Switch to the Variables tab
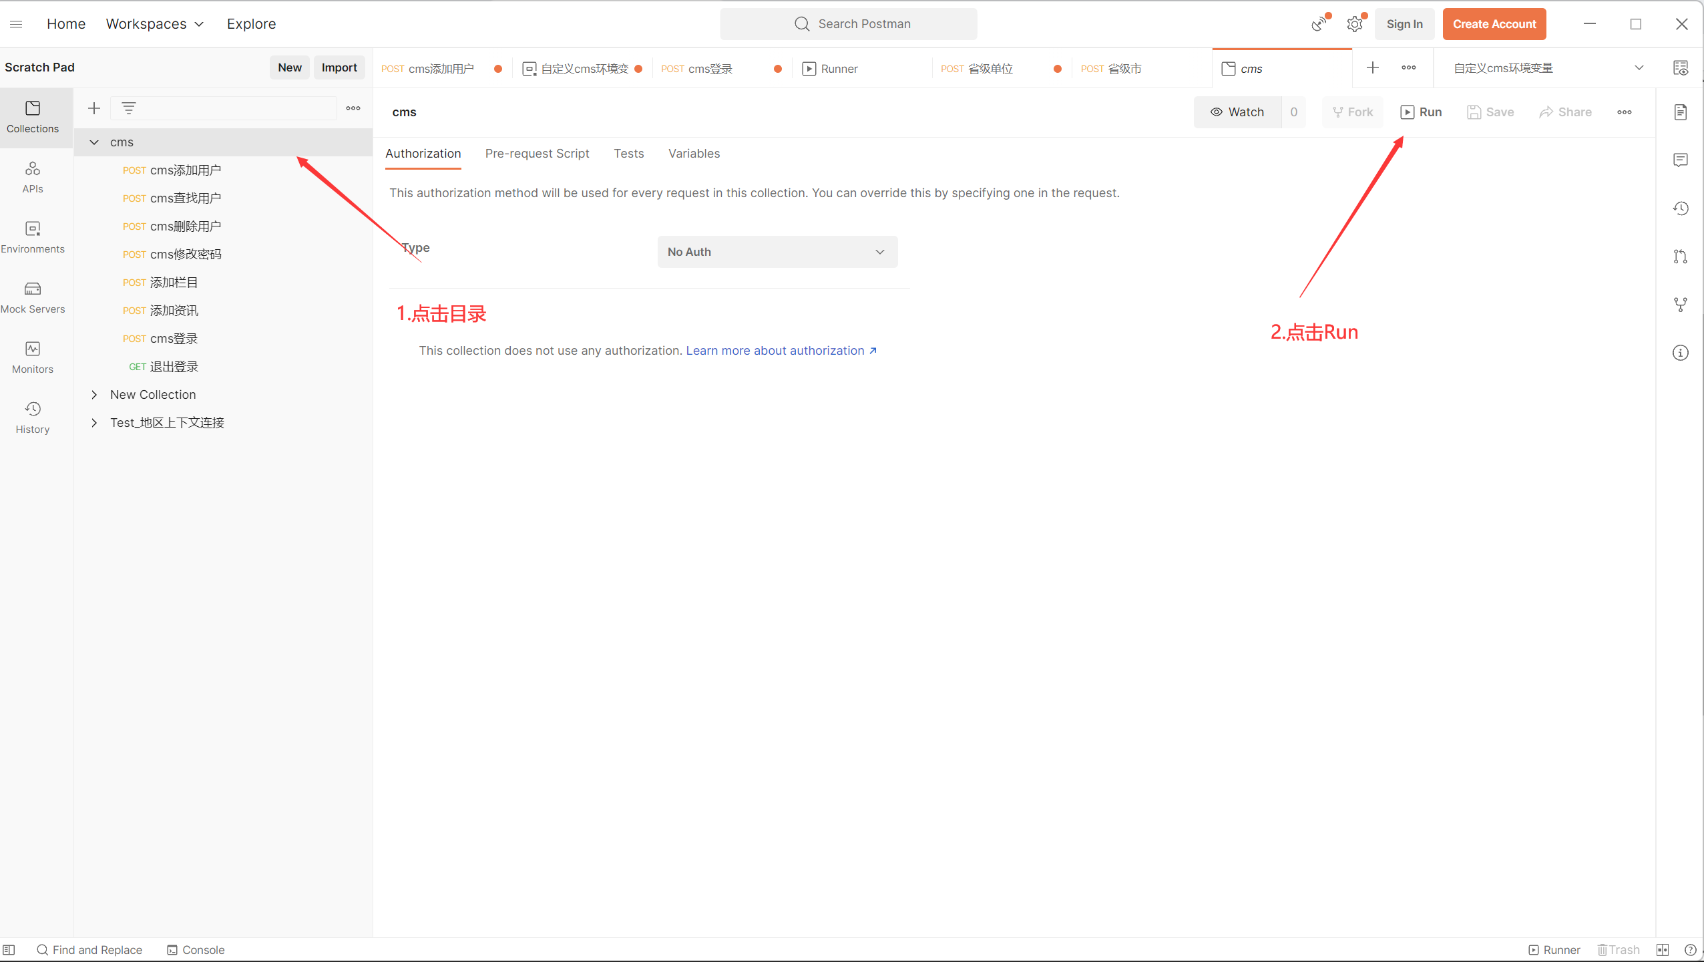1704x962 pixels. [694, 154]
